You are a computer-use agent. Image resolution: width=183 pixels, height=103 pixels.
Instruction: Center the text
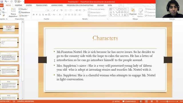point(69,15)
